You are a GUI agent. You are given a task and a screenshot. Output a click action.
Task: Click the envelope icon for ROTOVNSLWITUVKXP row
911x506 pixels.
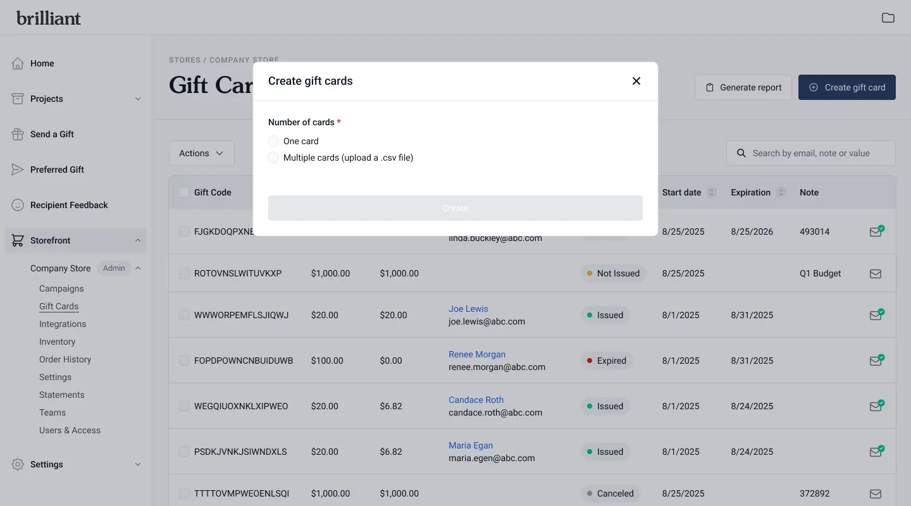click(x=876, y=274)
